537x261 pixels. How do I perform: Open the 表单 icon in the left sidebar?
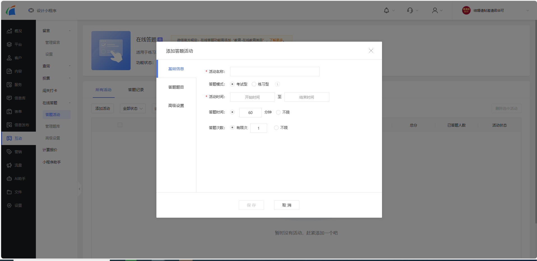9,111
